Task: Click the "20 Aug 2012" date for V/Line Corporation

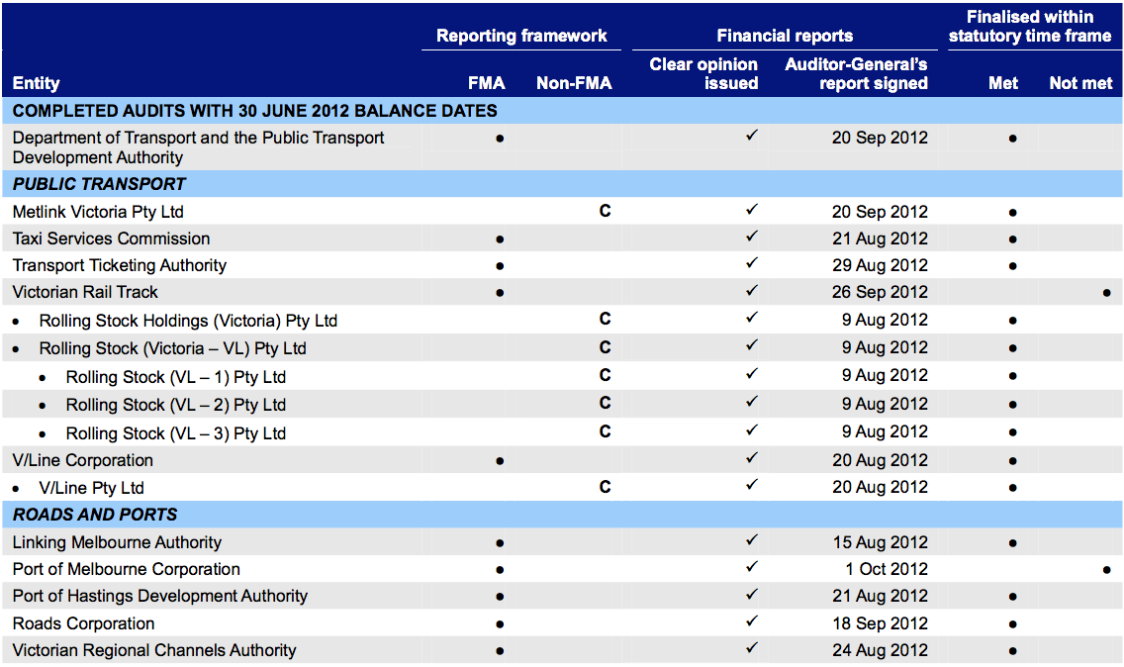Action: coord(880,460)
